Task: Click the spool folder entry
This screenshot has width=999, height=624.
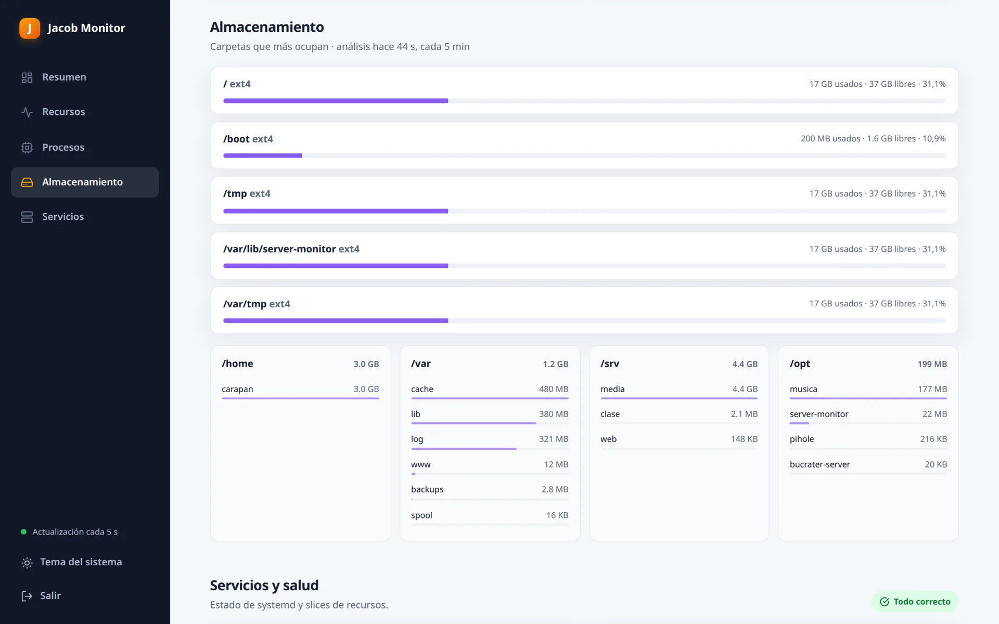Action: [x=490, y=517]
